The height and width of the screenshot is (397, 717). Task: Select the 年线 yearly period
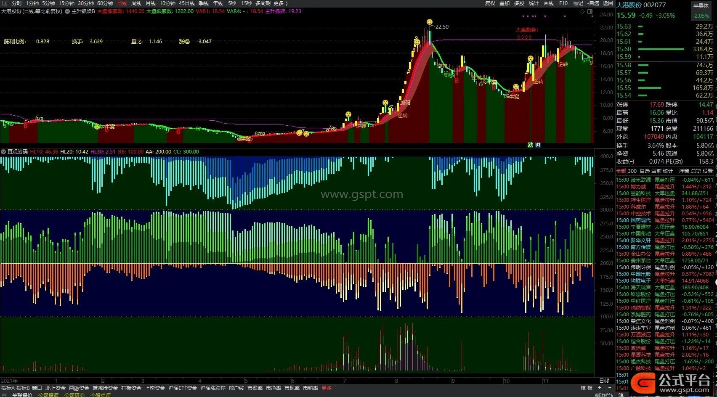218,3
